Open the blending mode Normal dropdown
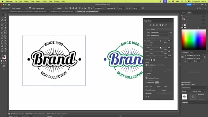 pos(187,91)
